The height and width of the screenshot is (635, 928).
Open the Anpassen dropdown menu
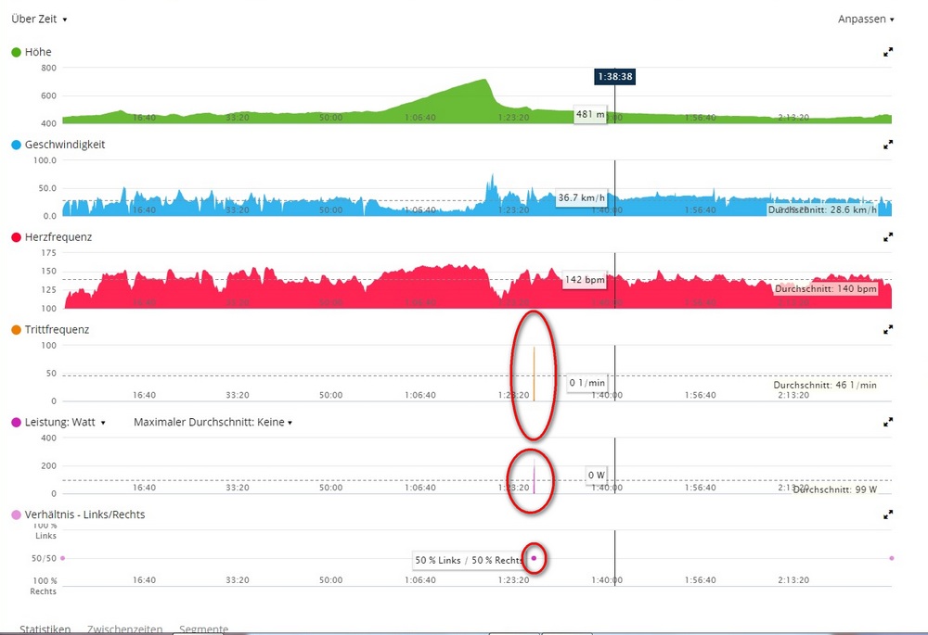(x=866, y=19)
